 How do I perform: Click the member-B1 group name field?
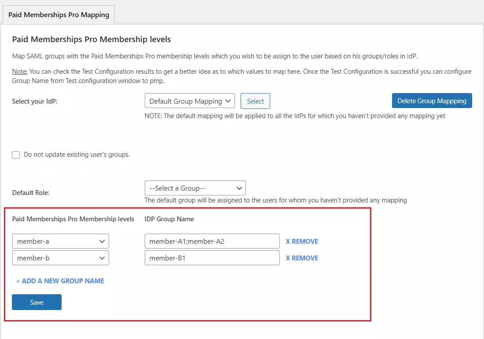[212, 258]
